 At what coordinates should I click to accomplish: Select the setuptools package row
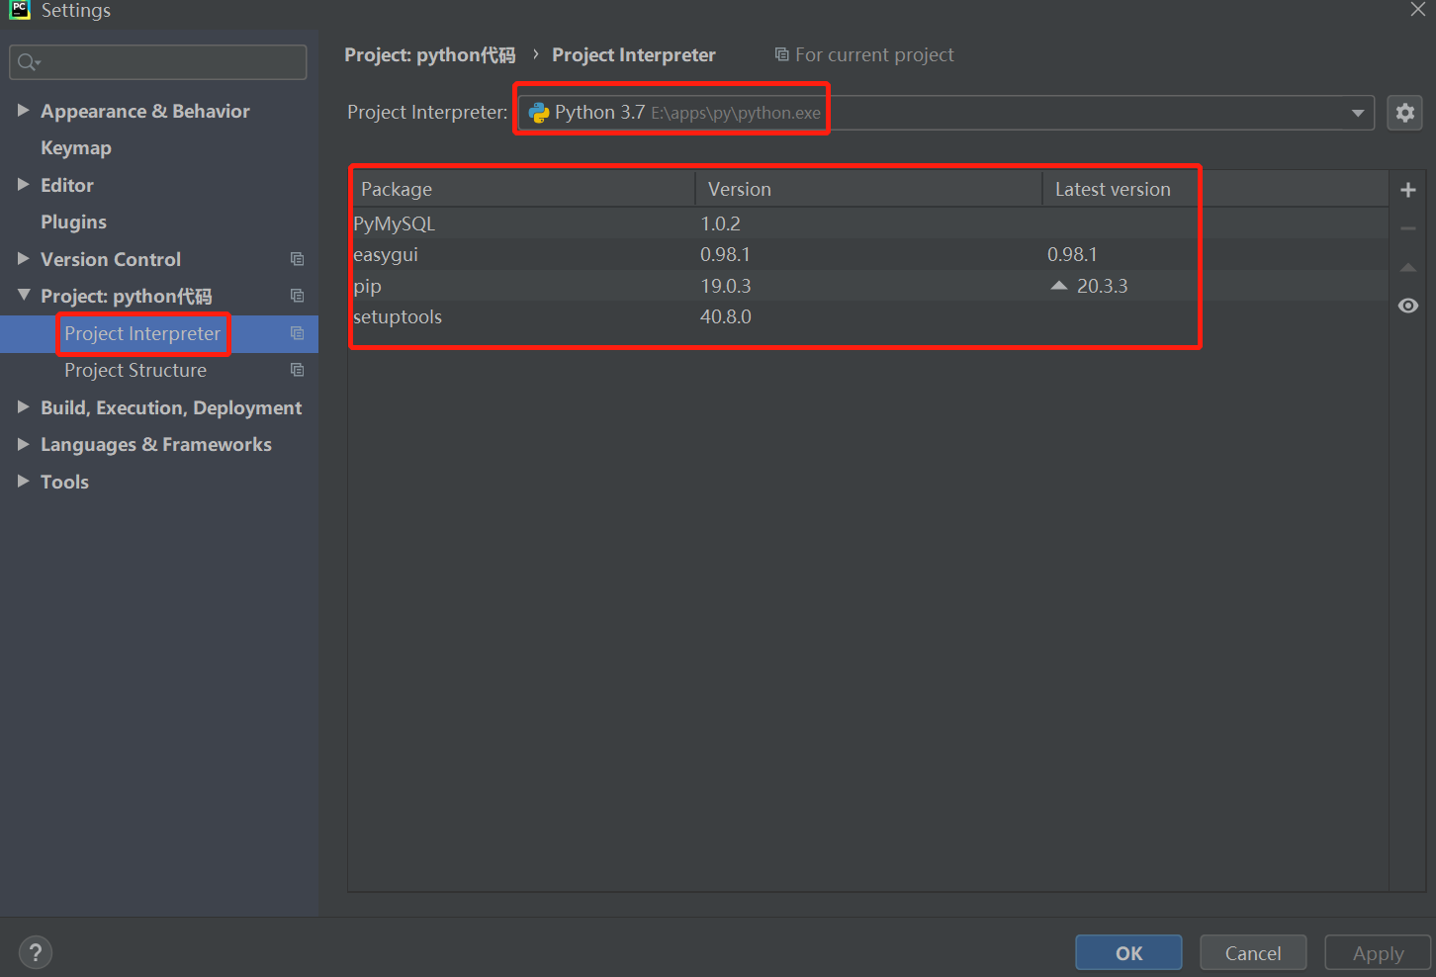point(868,316)
